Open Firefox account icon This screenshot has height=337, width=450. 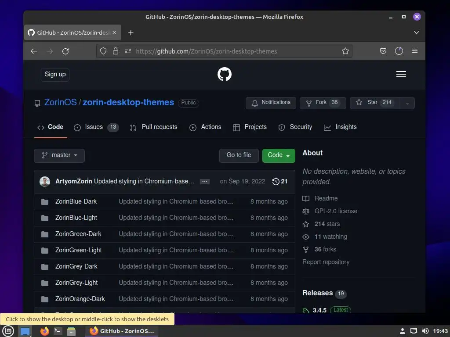399,51
